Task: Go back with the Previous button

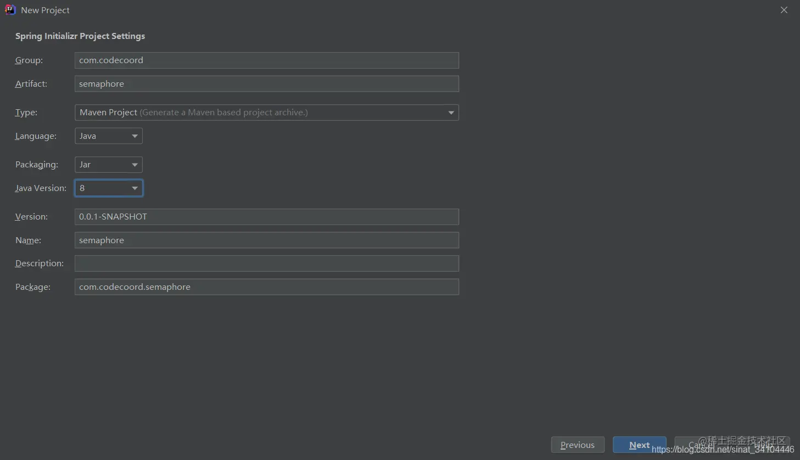Action: click(x=578, y=445)
